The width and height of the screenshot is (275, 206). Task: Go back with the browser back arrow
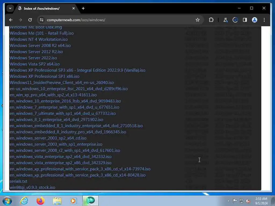point(11,20)
